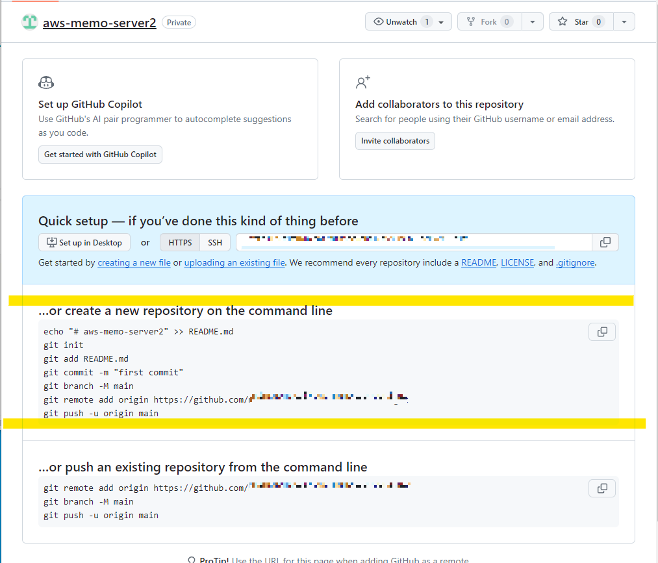This screenshot has height=563, width=658.
Task: Click the GitHub Copilot icon
Action: [x=46, y=82]
